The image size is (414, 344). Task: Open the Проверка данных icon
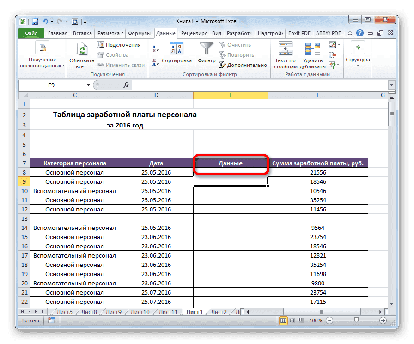pos(332,44)
